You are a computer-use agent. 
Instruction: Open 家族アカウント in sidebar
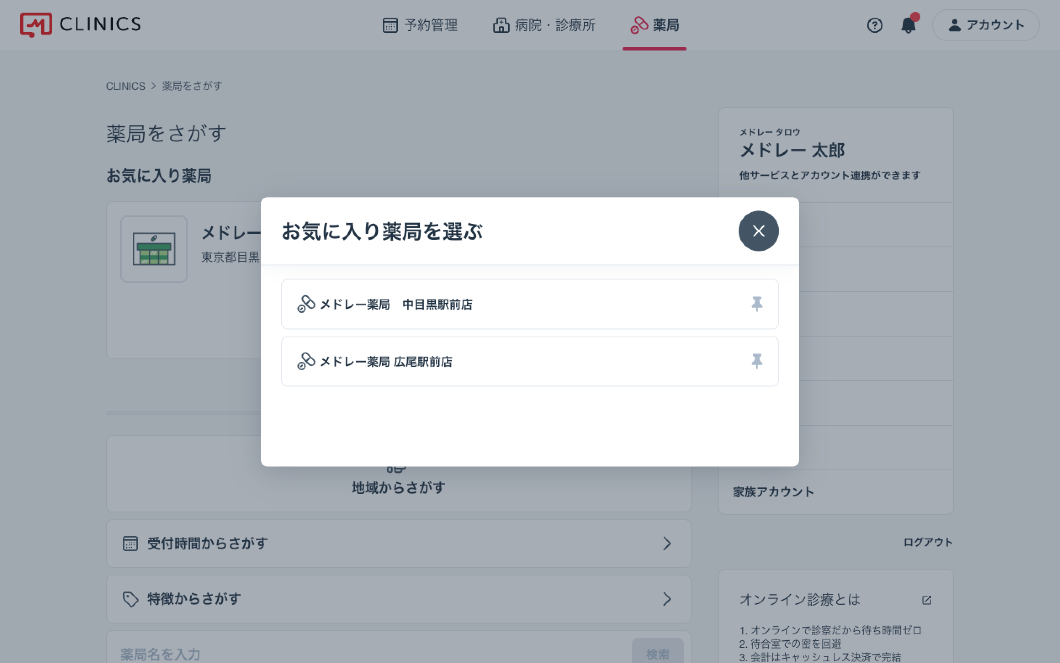click(x=836, y=492)
